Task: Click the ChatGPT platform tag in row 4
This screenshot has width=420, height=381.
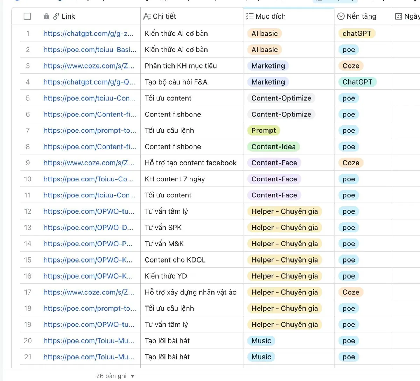Action: click(x=357, y=82)
